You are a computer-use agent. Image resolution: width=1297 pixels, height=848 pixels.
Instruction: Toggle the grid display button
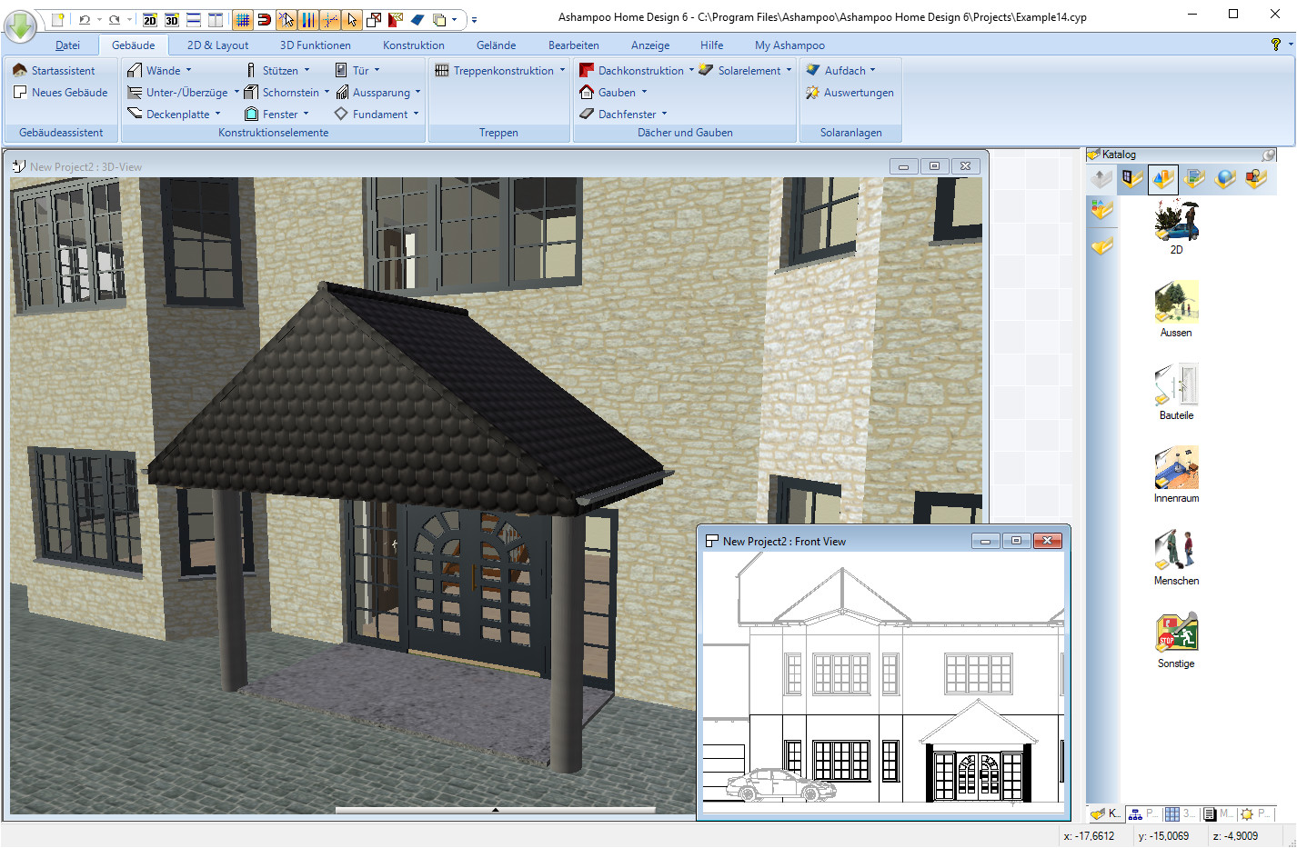click(x=242, y=19)
